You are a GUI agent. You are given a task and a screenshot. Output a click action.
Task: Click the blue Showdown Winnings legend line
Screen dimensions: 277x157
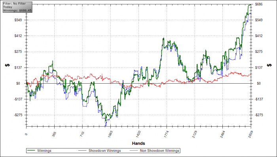tap(82, 151)
